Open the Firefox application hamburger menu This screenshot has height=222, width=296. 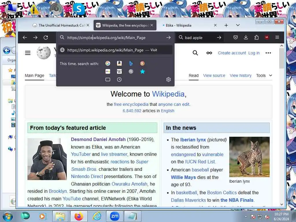277,37
